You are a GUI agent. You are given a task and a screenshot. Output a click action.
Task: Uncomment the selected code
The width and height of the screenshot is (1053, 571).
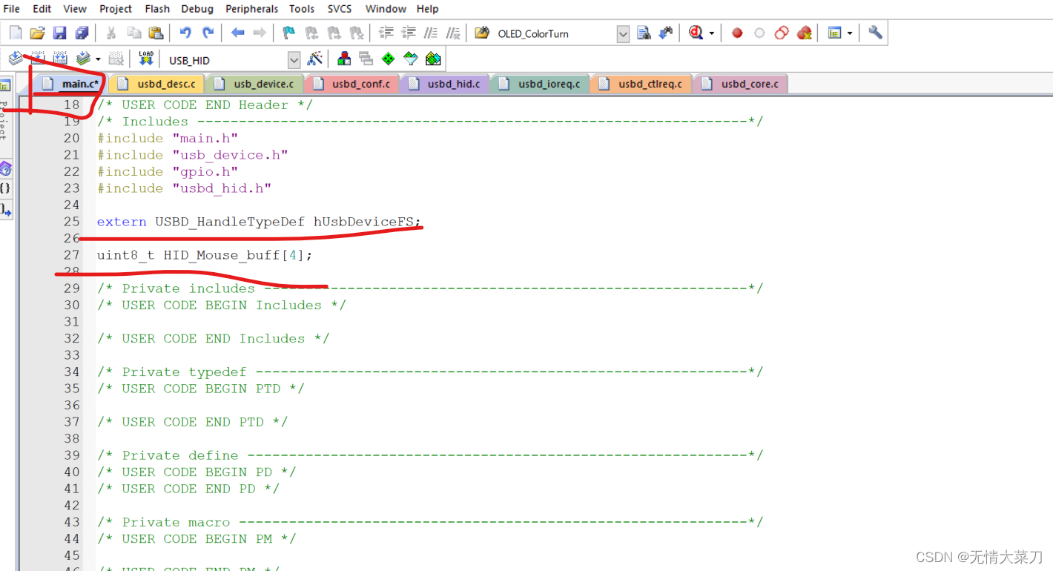453,33
